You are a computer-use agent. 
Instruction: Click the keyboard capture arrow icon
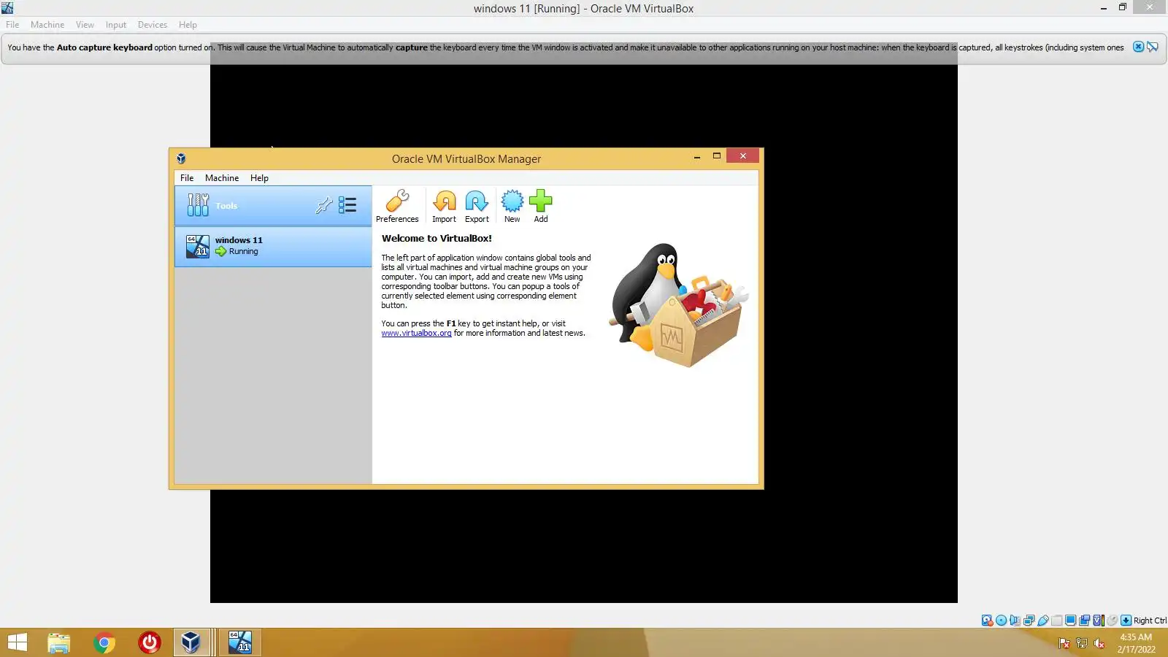[x=1126, y=620]
